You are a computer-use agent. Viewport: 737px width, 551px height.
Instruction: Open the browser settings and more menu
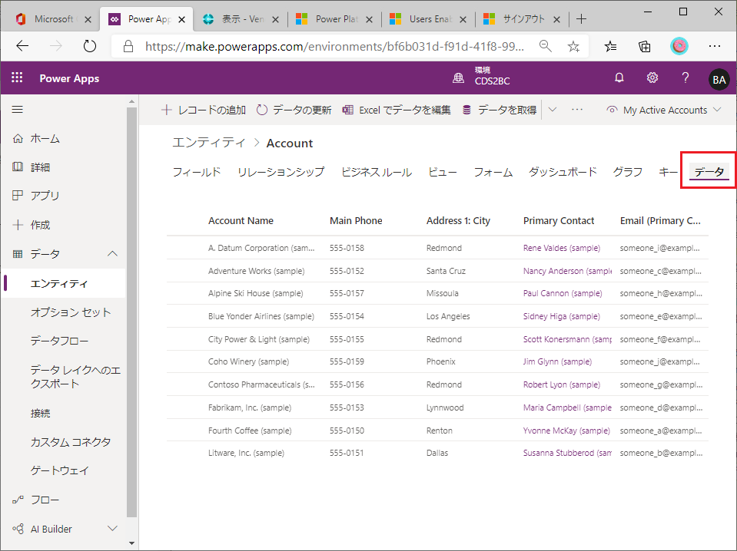pos(715,46)
